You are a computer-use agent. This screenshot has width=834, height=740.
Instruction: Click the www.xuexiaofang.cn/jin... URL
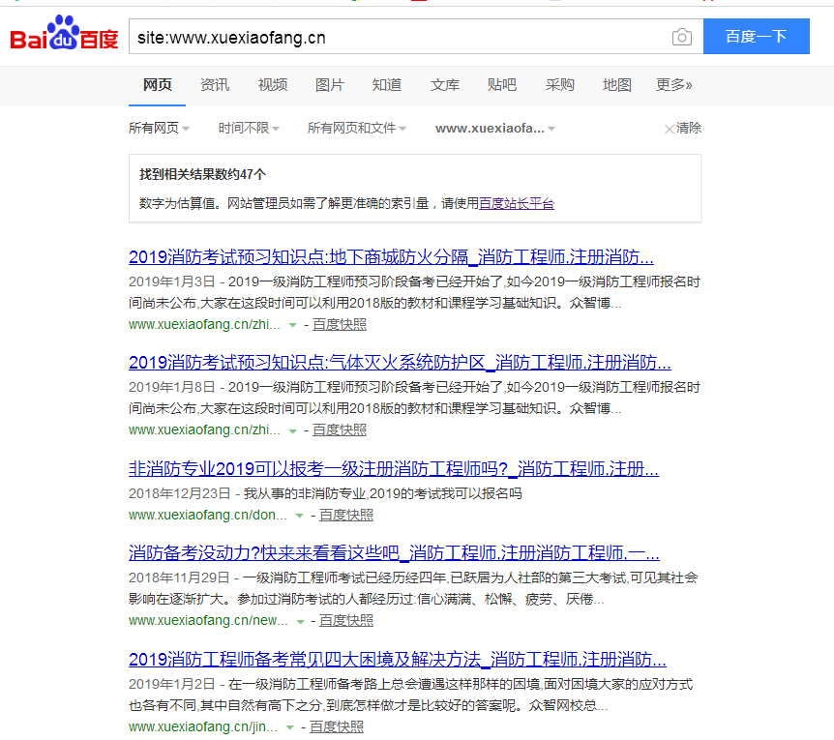[x=202, y=726]
